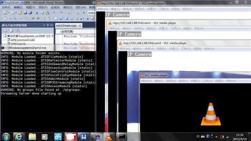Image resolution: width=251 pixels, height=141 pixels.
Task: Open 媒体(M) menu in cam3 VLC window
Action: 114,28
